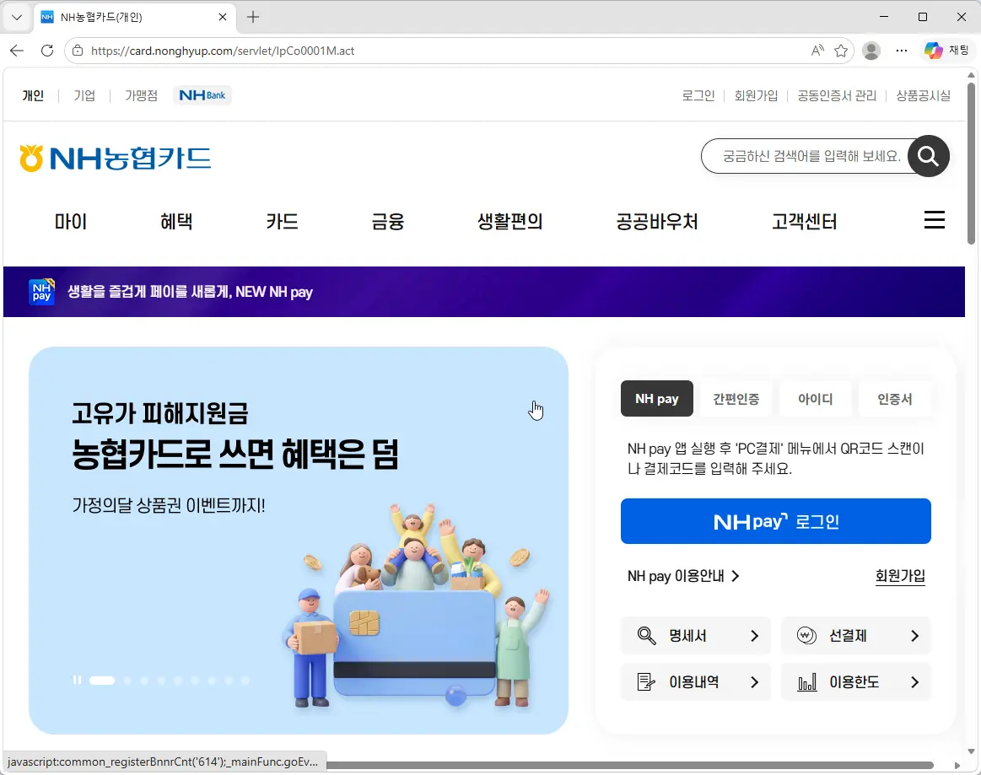Open the hamburger full menu icon
This screenshot has height=775, width=981.
pos(934,219)
